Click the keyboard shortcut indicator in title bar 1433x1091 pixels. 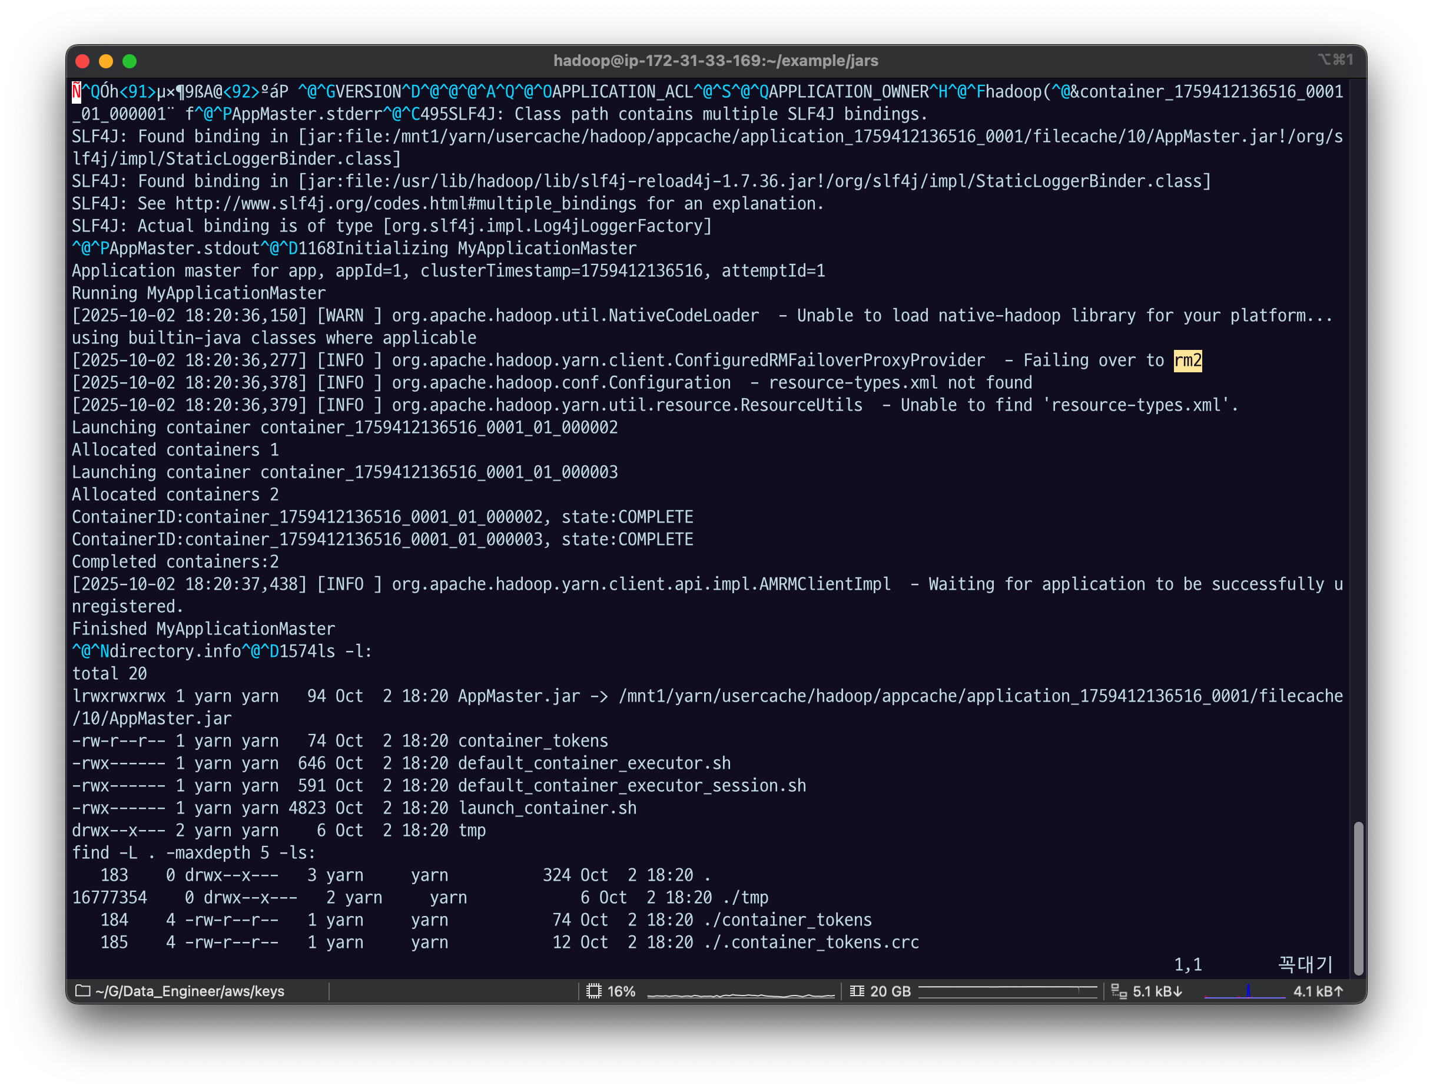(1335, 59)
